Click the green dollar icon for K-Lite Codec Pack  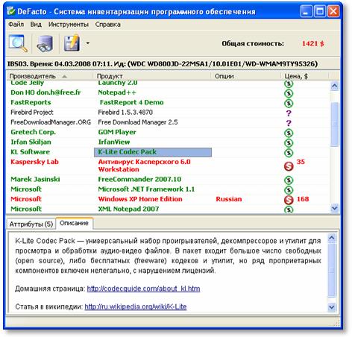click(289, 153)
